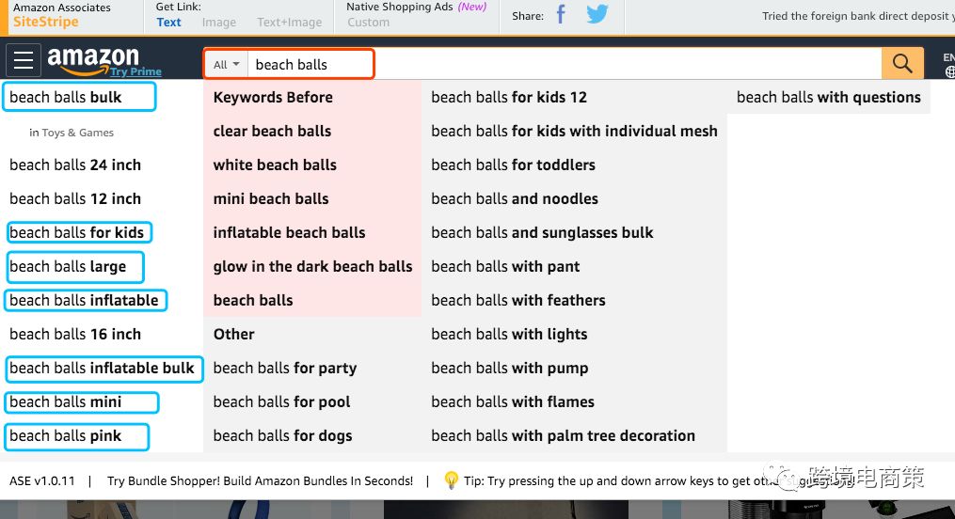Select suggestion beach balls with pant
Screen dimensions: 955x519
pyautogui.click(x=505, y=266)
